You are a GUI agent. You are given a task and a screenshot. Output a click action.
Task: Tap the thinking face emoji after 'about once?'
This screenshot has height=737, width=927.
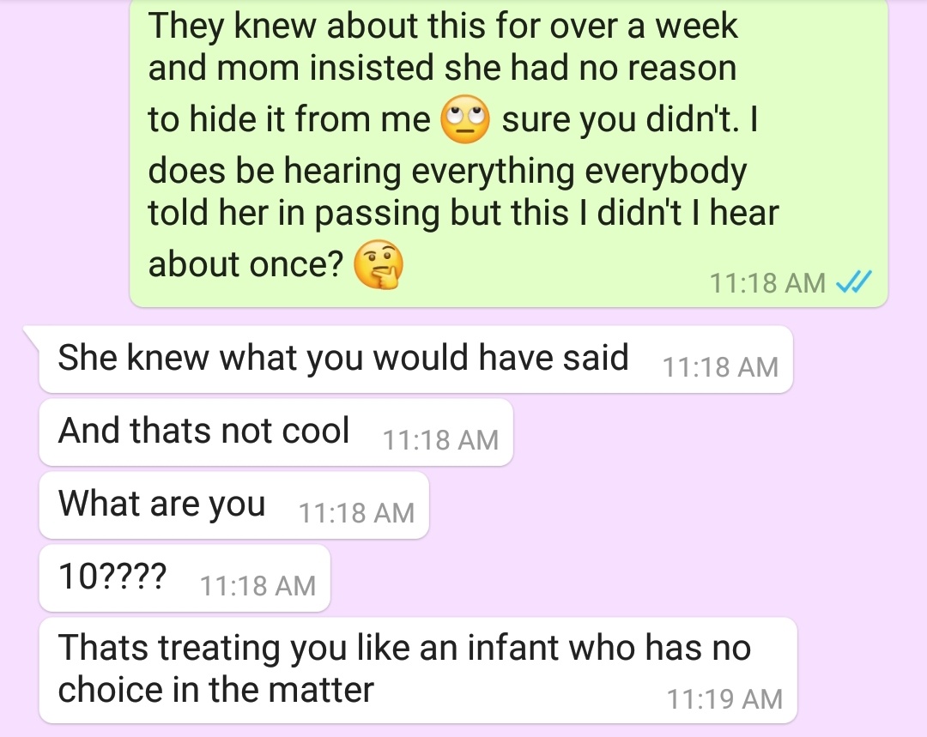(379, 264)
